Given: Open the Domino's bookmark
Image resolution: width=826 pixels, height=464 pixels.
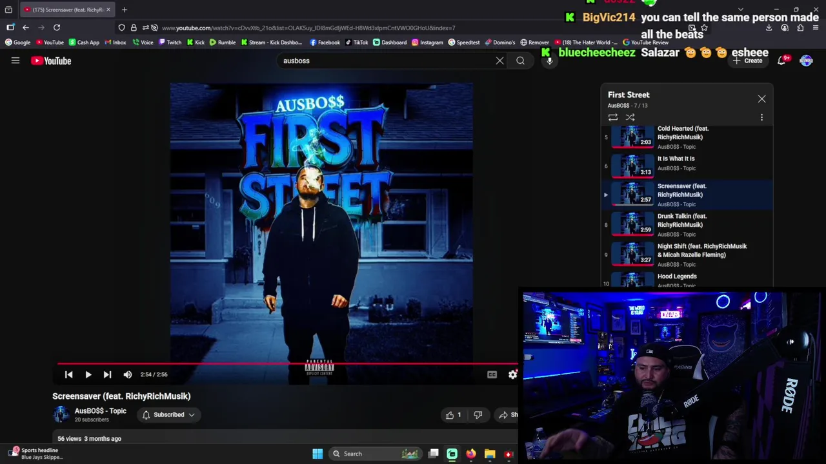Looking at the screenshot, I should [500, 43].
